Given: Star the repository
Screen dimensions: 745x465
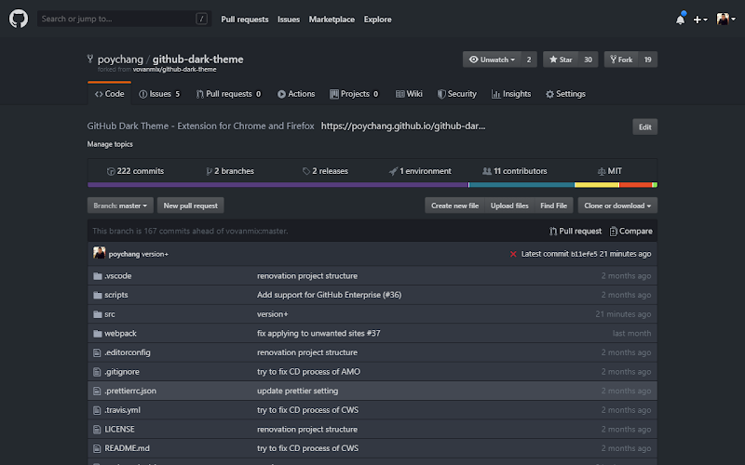Looking at the screenshot, I should coord(561,60).
